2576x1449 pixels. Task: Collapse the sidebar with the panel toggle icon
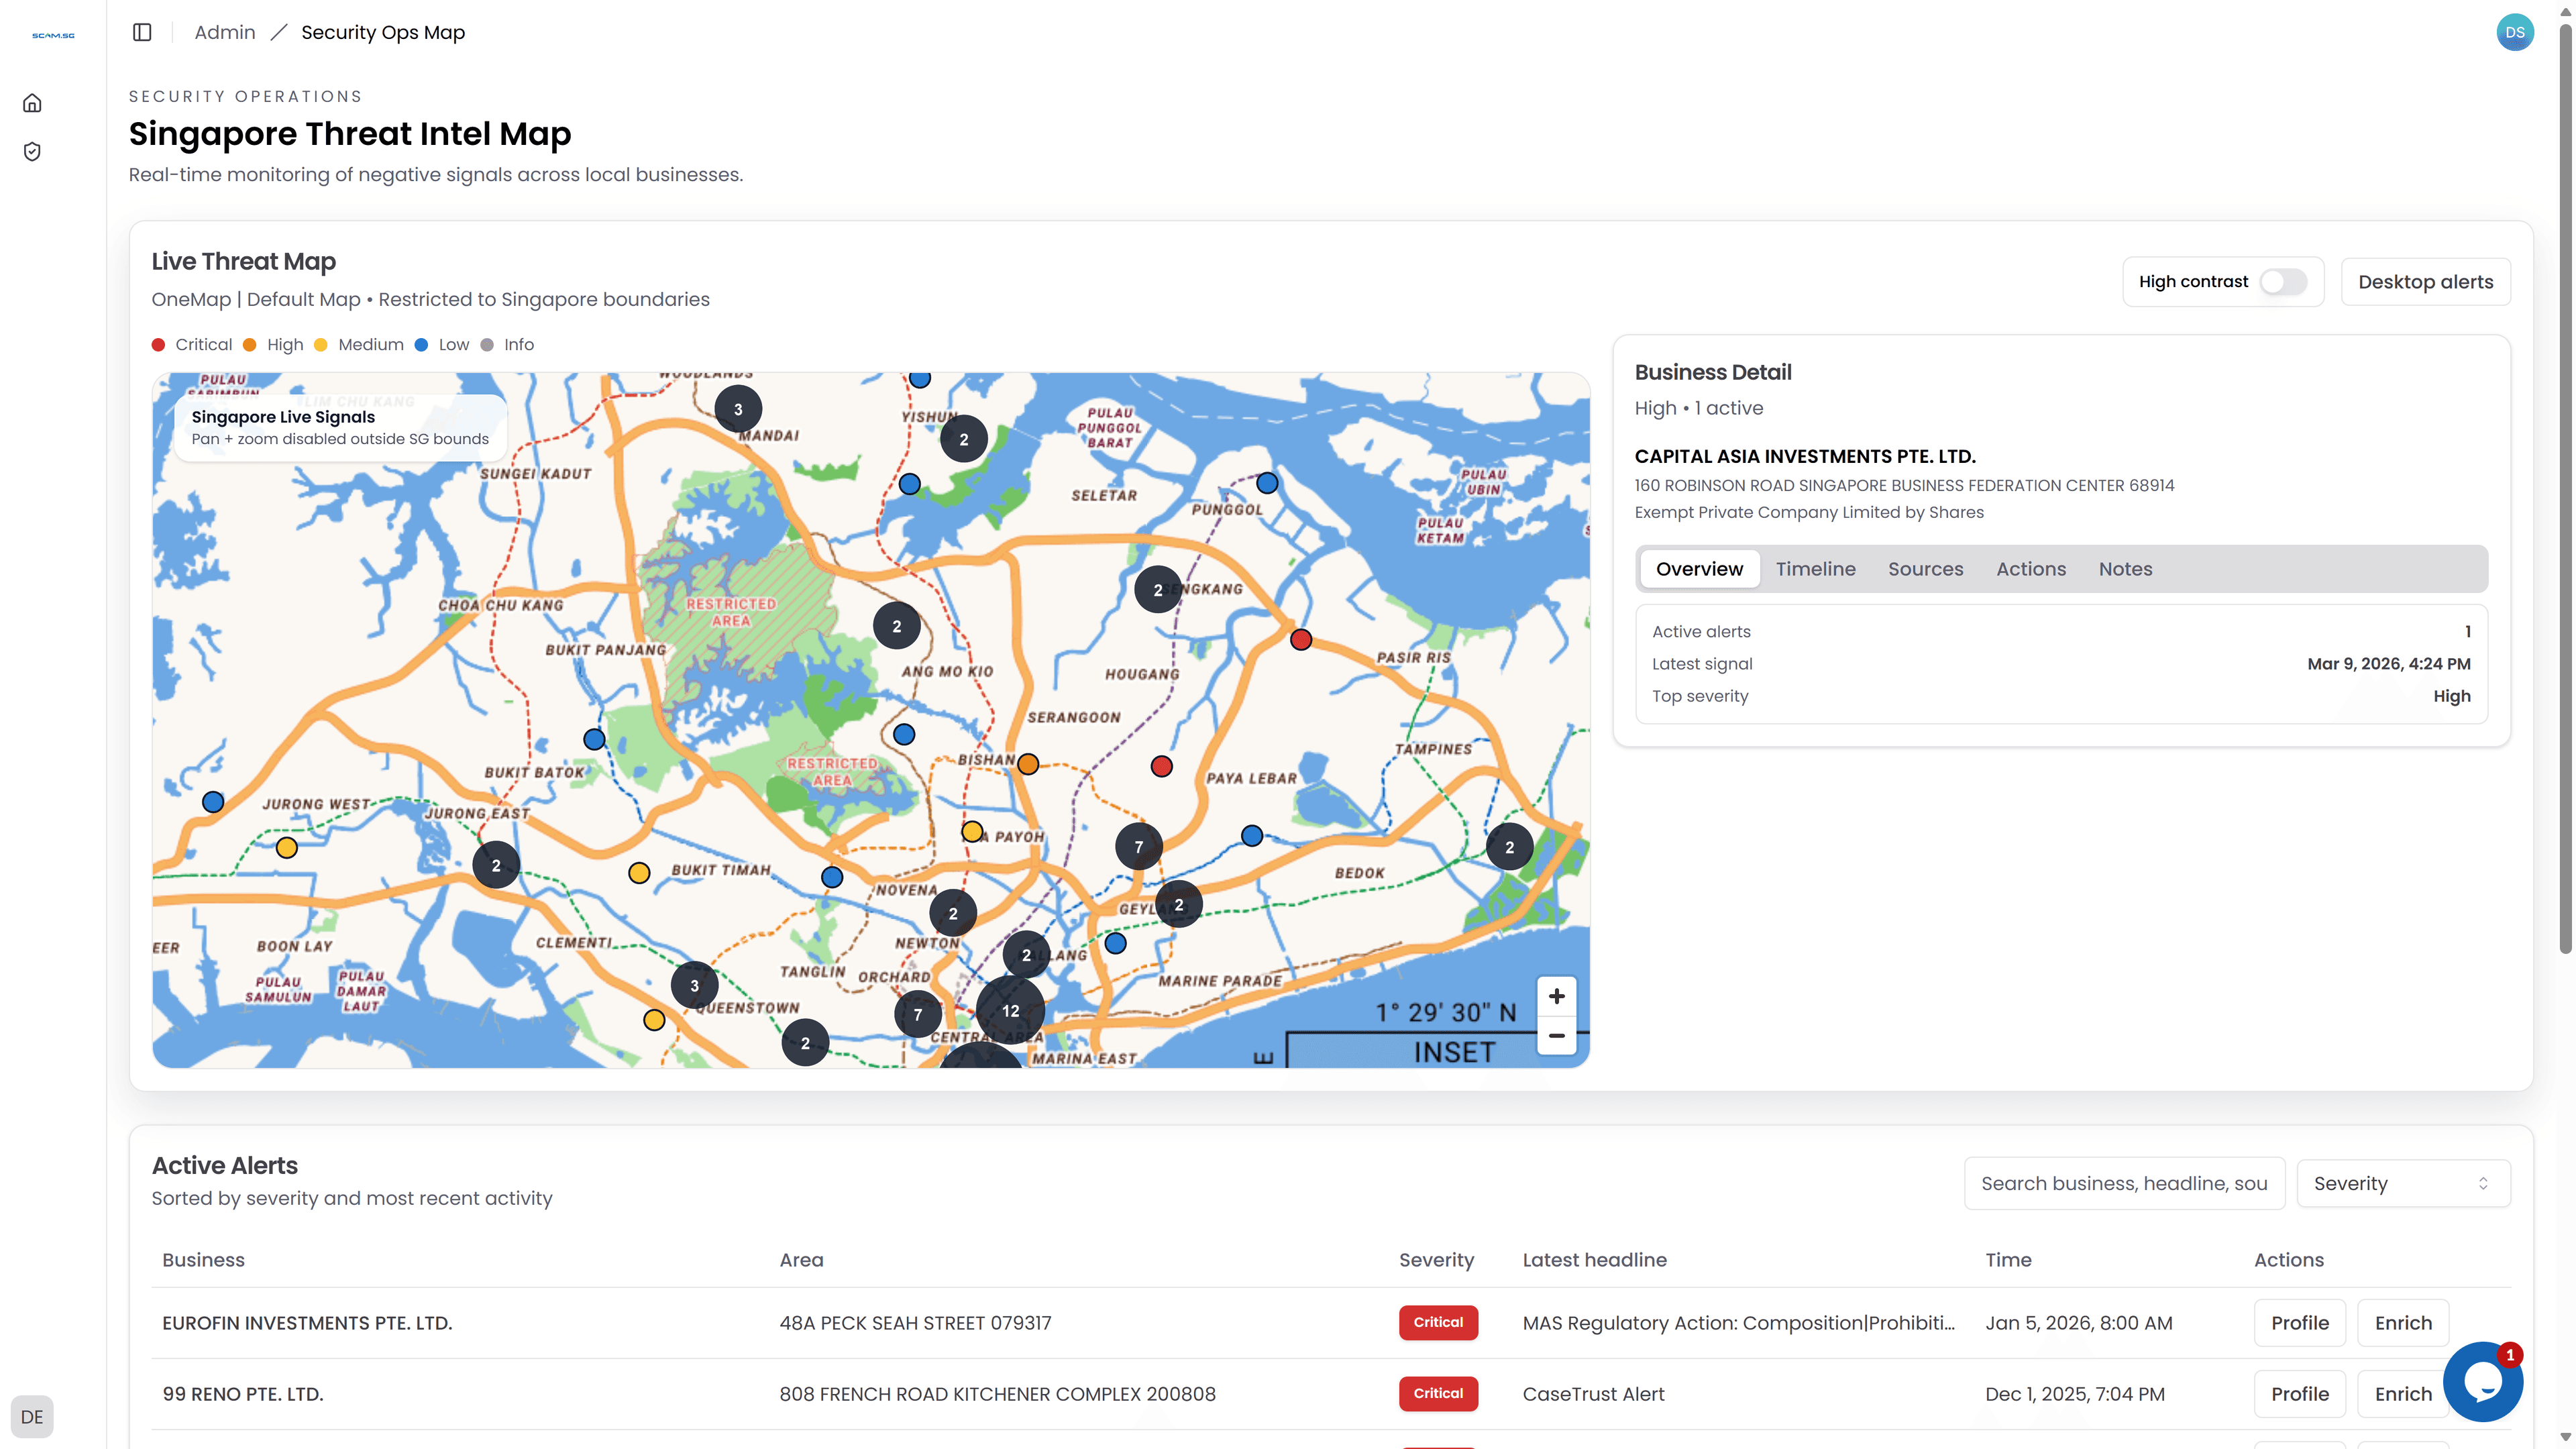pos(141,32)
